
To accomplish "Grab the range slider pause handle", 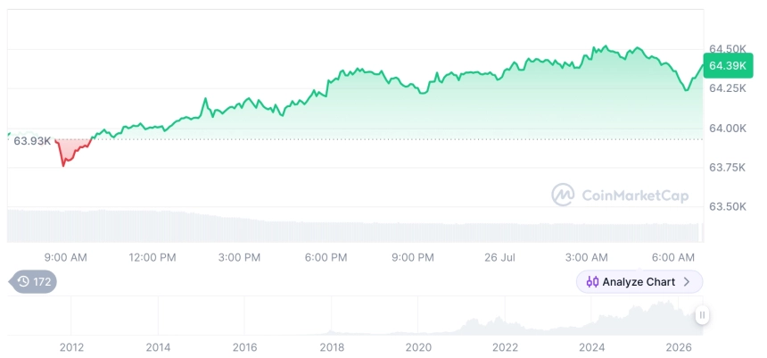I will pyautogui.click(x=702, y=315).
